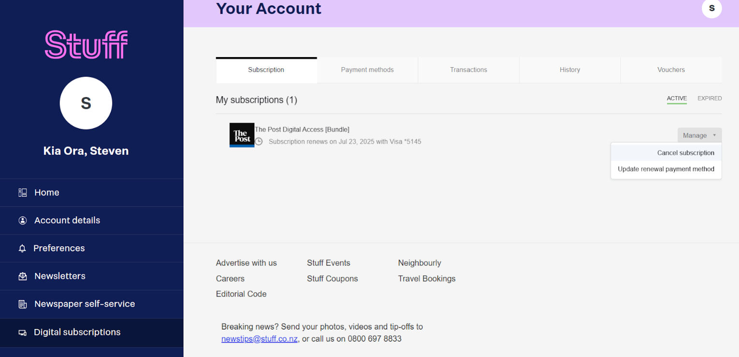Open Digital subscriptions in the sidebar
This screenshot has width=739, height=357.
pos(91,332)
